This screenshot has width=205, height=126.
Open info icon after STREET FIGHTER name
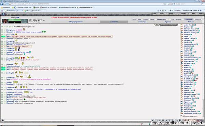(x=200, y=31)
